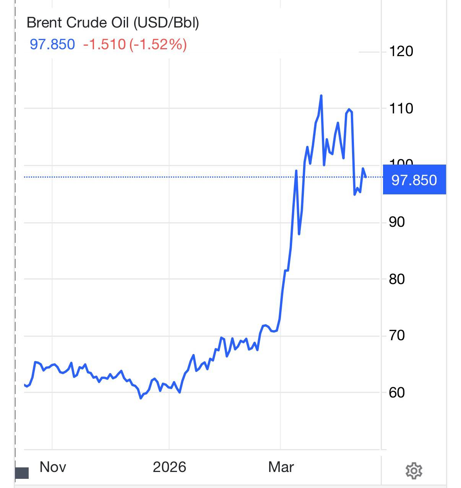Click the Brent Crude Oil (USD/Bbl) title

[x=113, y=23]
